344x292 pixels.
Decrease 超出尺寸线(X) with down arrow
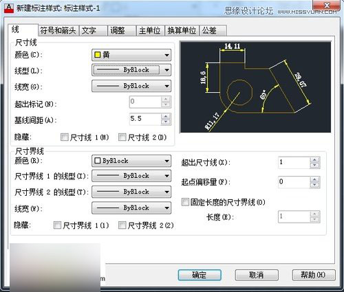(x=314, y=166)
